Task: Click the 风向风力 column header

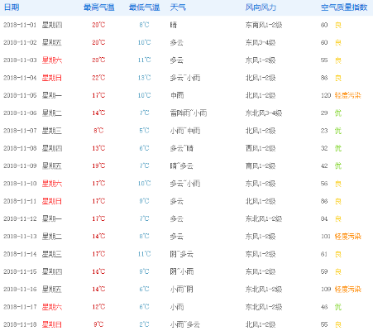Action: (261, 7)
